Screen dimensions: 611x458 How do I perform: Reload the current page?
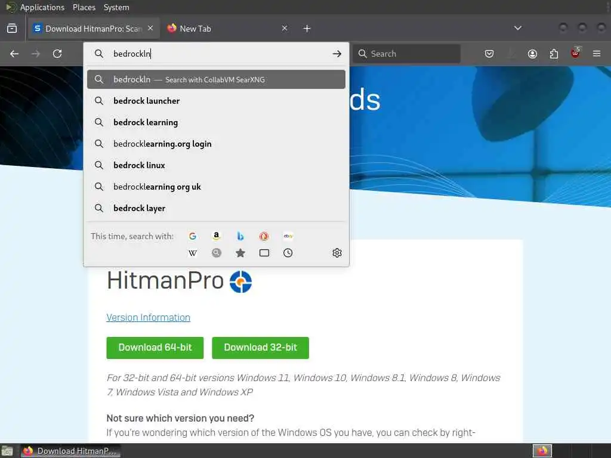click(x=57, y=54)
